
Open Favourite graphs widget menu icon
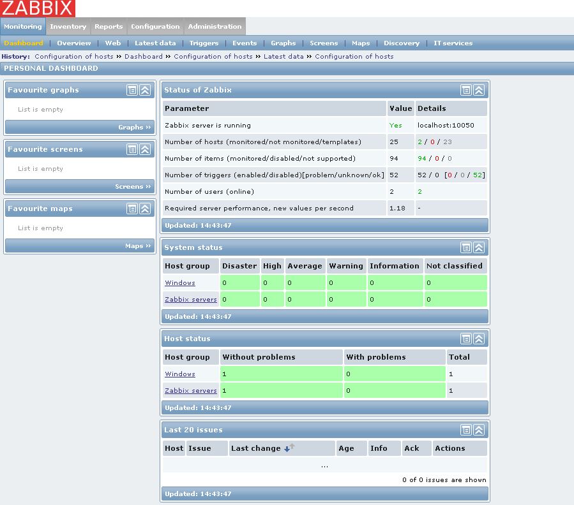pos(132,90)
